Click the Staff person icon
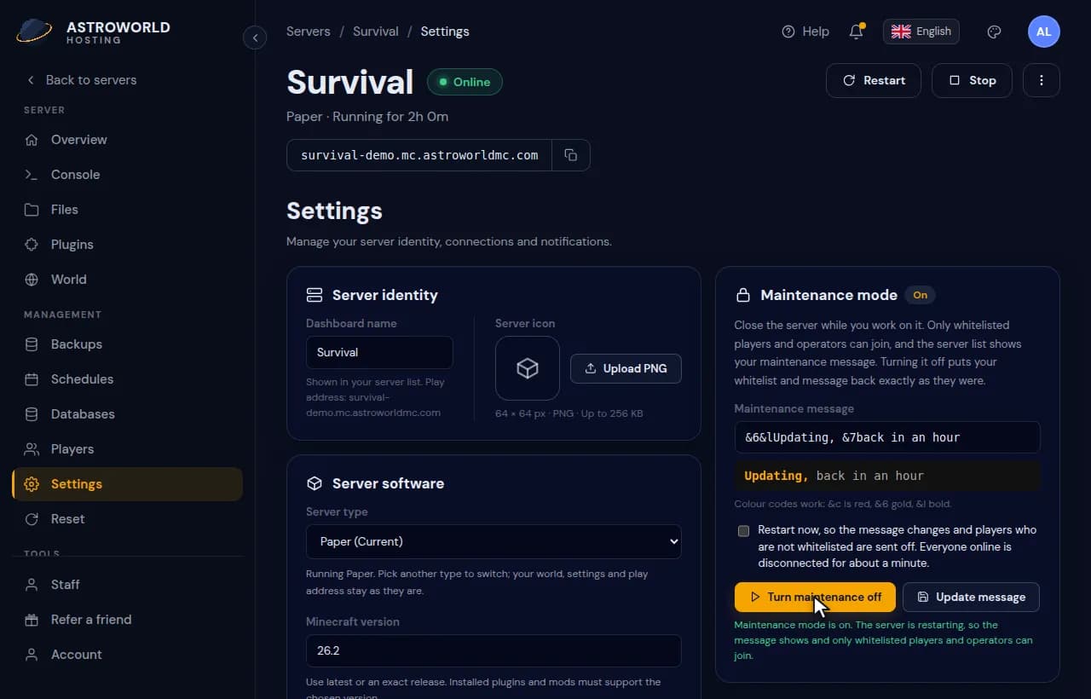The height and width of the screenshot is (699, 1091). click(32, 585)
